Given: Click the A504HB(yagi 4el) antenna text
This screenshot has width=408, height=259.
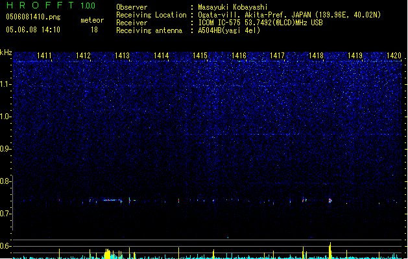Looking at the screenshot, I should pyautogui.click(x=229, y=30).
